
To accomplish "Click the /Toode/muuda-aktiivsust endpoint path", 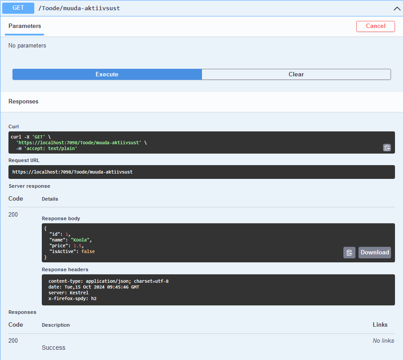I will pos(79,8).
